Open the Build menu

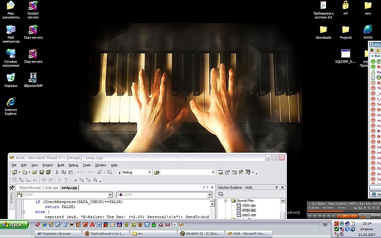(x=60, y=165)
